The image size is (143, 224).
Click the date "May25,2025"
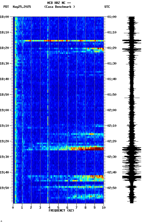(x=22, y=7)
